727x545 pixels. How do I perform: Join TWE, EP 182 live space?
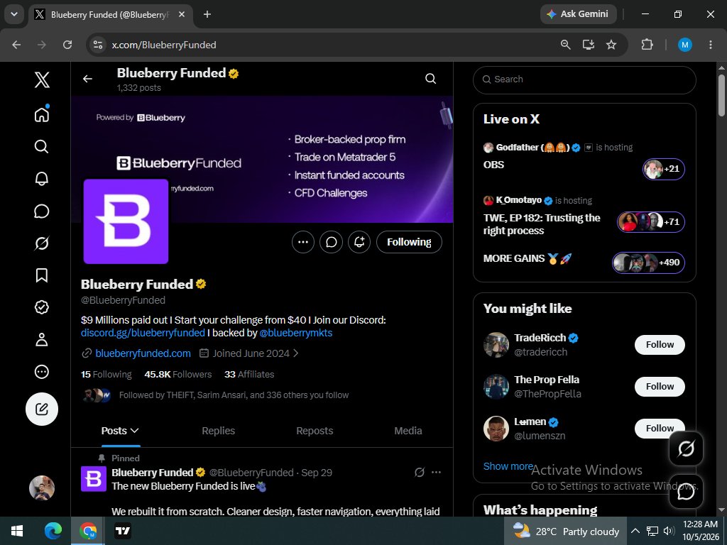coord(650,221)
